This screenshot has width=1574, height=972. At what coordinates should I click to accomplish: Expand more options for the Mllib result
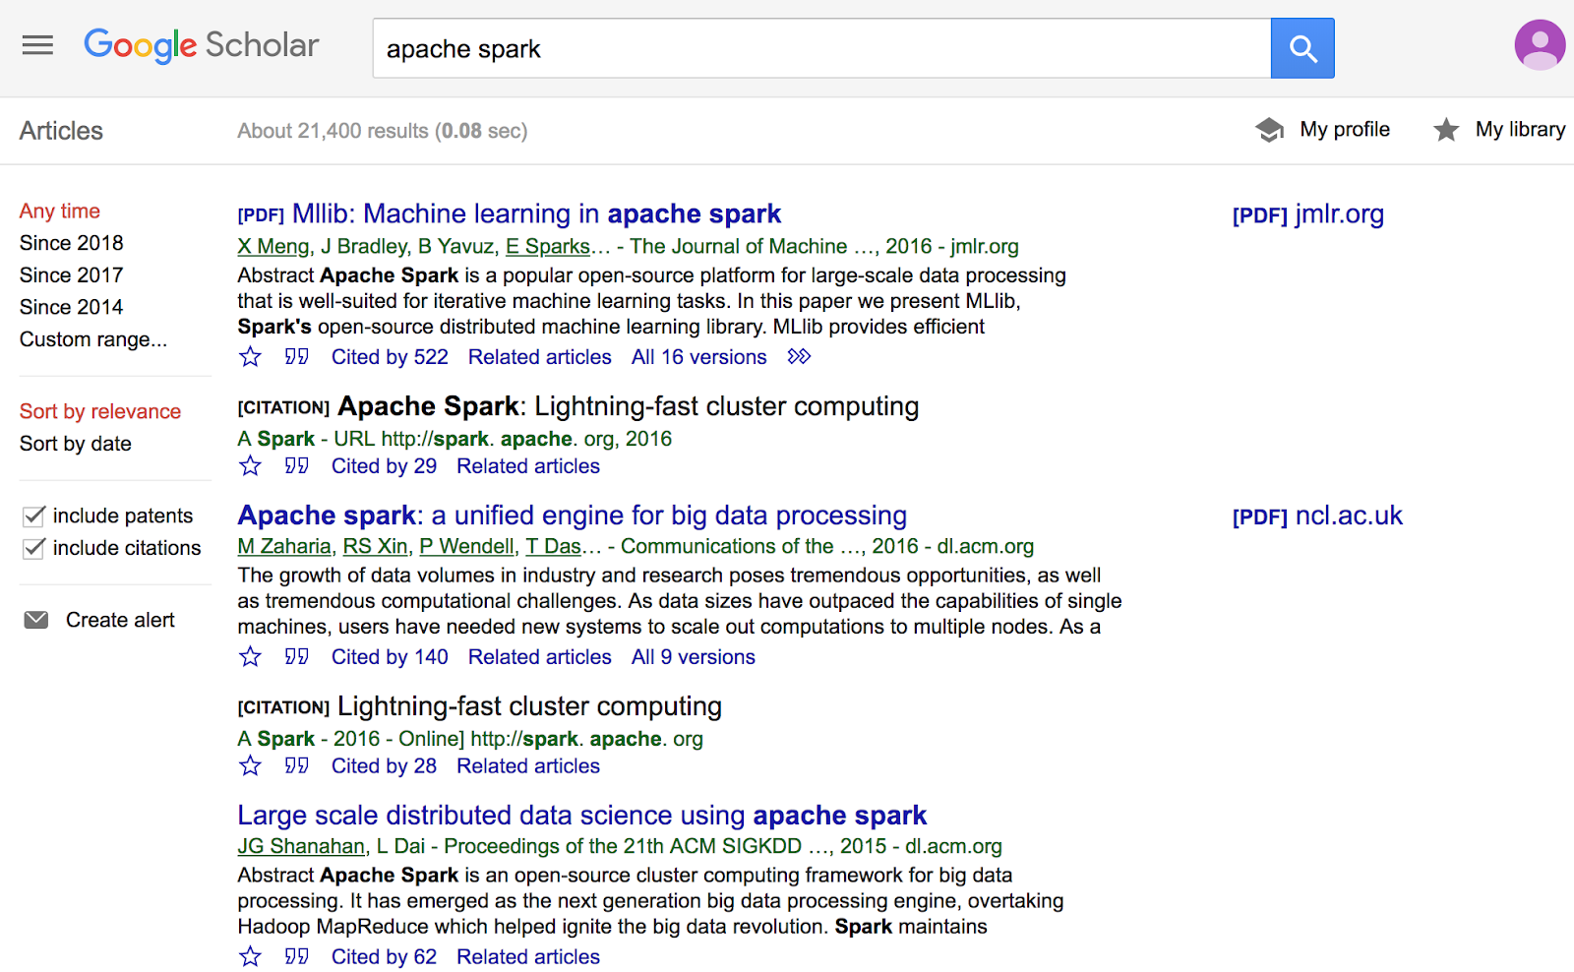coord(799,357)
